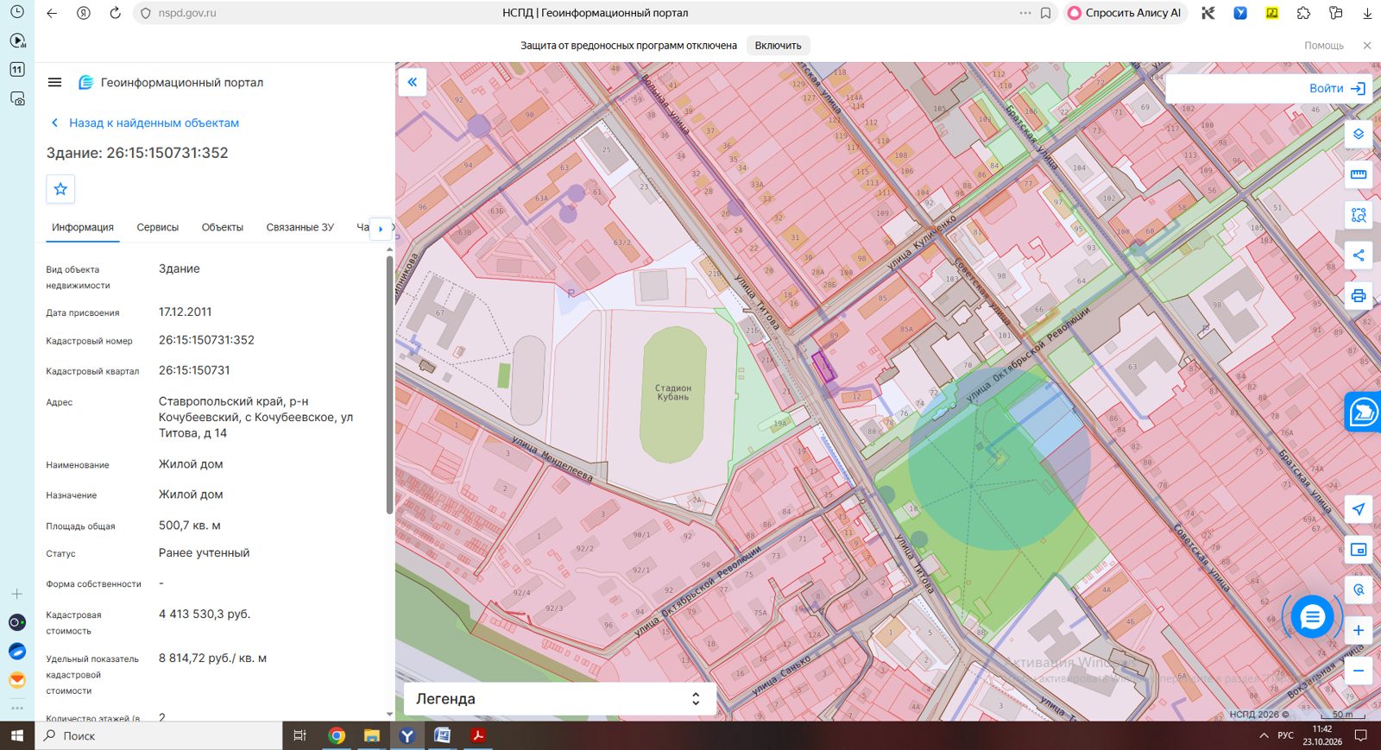This screenshot has width=1381, height=750.
Task: Open the browser extensions puzzle icon
Action: (1303, 13)
